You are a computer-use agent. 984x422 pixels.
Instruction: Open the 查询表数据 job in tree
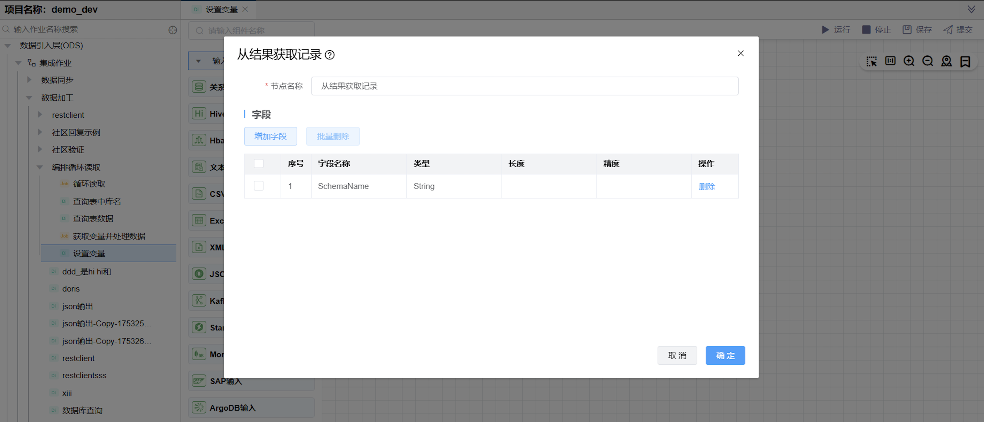[x=93, y=218]
